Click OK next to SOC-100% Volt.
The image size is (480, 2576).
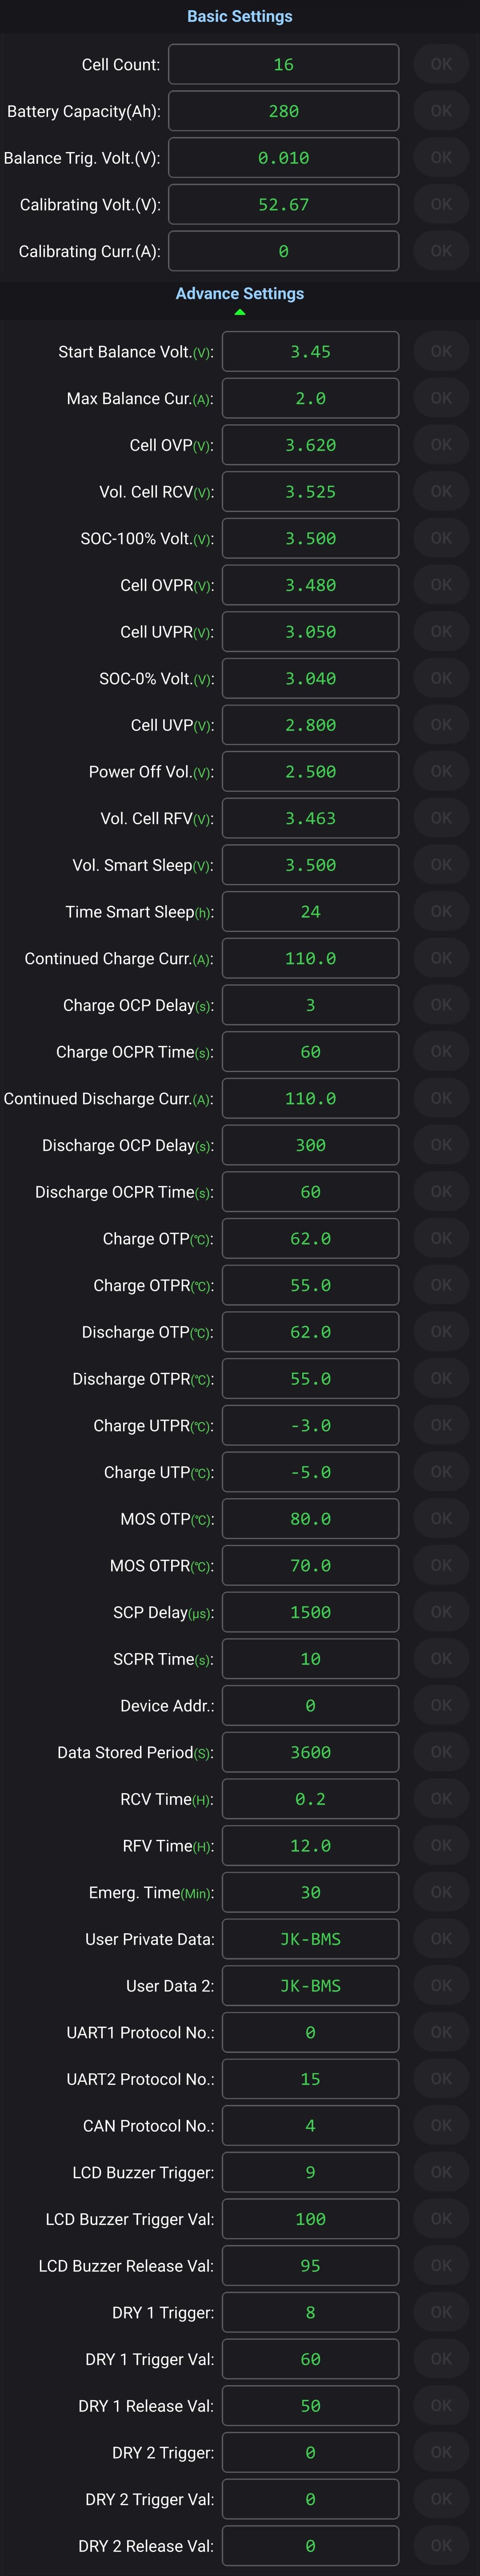point(441,538)
